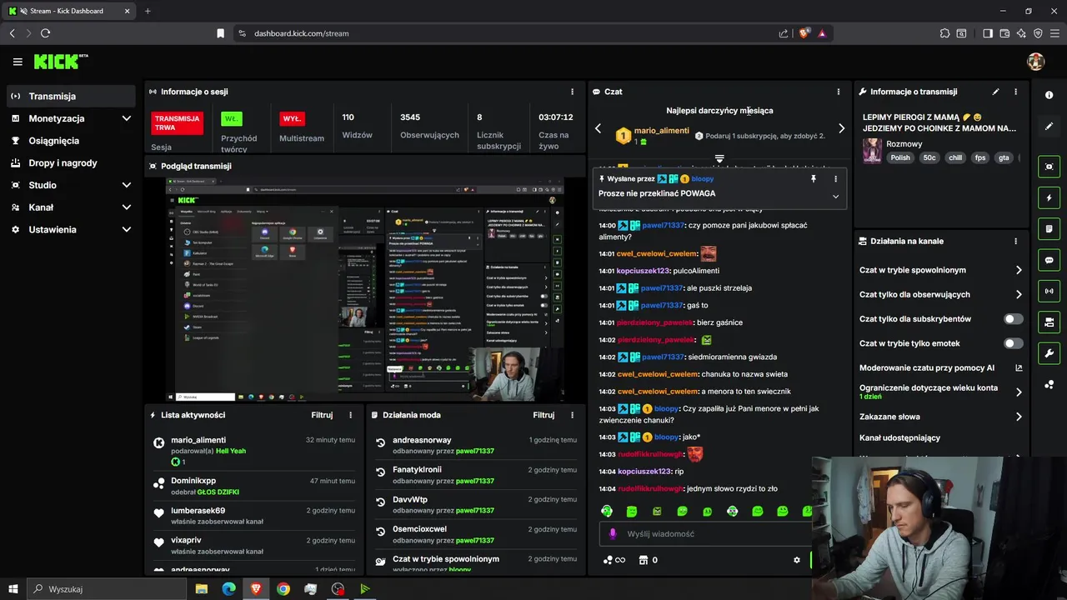1067x600 pixels.
Task: Expand the Kanał sidebar section
Action: [127, 207]
